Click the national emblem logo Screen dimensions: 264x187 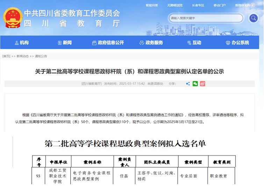pyautogui.click(x=13, y=18)
